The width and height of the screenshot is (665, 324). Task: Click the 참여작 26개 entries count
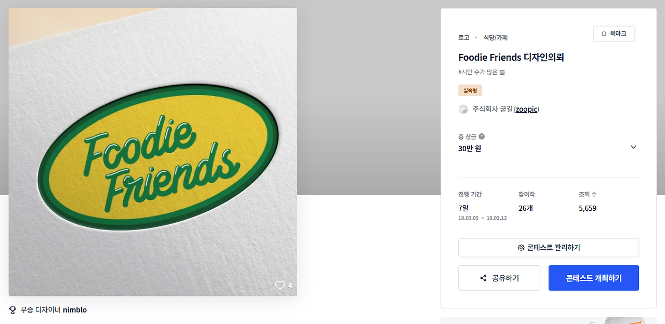tap(526, 208)
